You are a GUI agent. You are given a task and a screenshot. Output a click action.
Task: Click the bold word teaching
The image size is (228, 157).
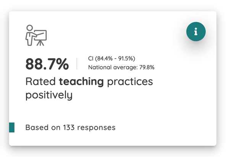click(81, 81)
